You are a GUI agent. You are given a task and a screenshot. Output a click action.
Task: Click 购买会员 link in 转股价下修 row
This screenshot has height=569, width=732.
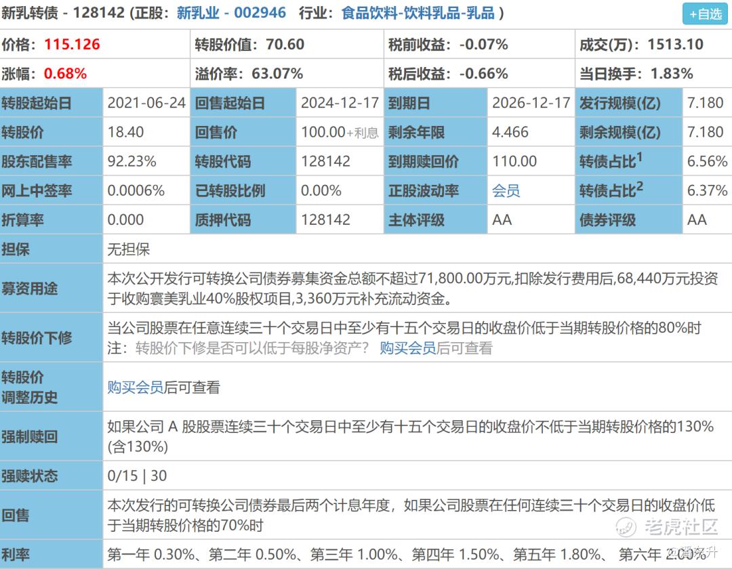[407, 348]
